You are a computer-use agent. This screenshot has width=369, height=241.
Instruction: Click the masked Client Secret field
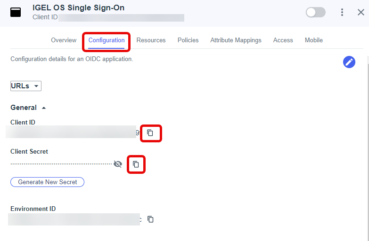pyautogui.click(x=61, y=164)
